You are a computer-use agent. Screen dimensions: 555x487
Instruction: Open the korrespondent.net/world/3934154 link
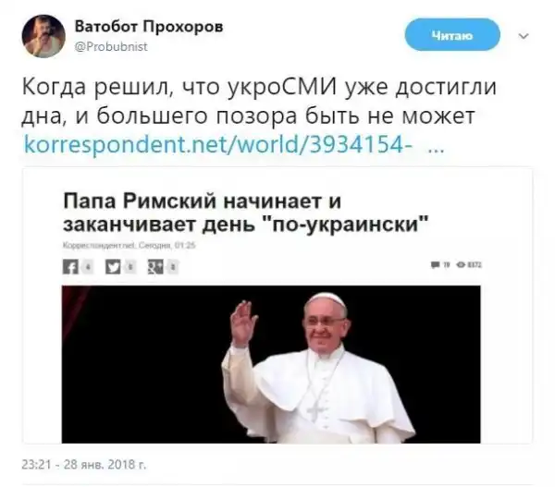click(218, 145)
